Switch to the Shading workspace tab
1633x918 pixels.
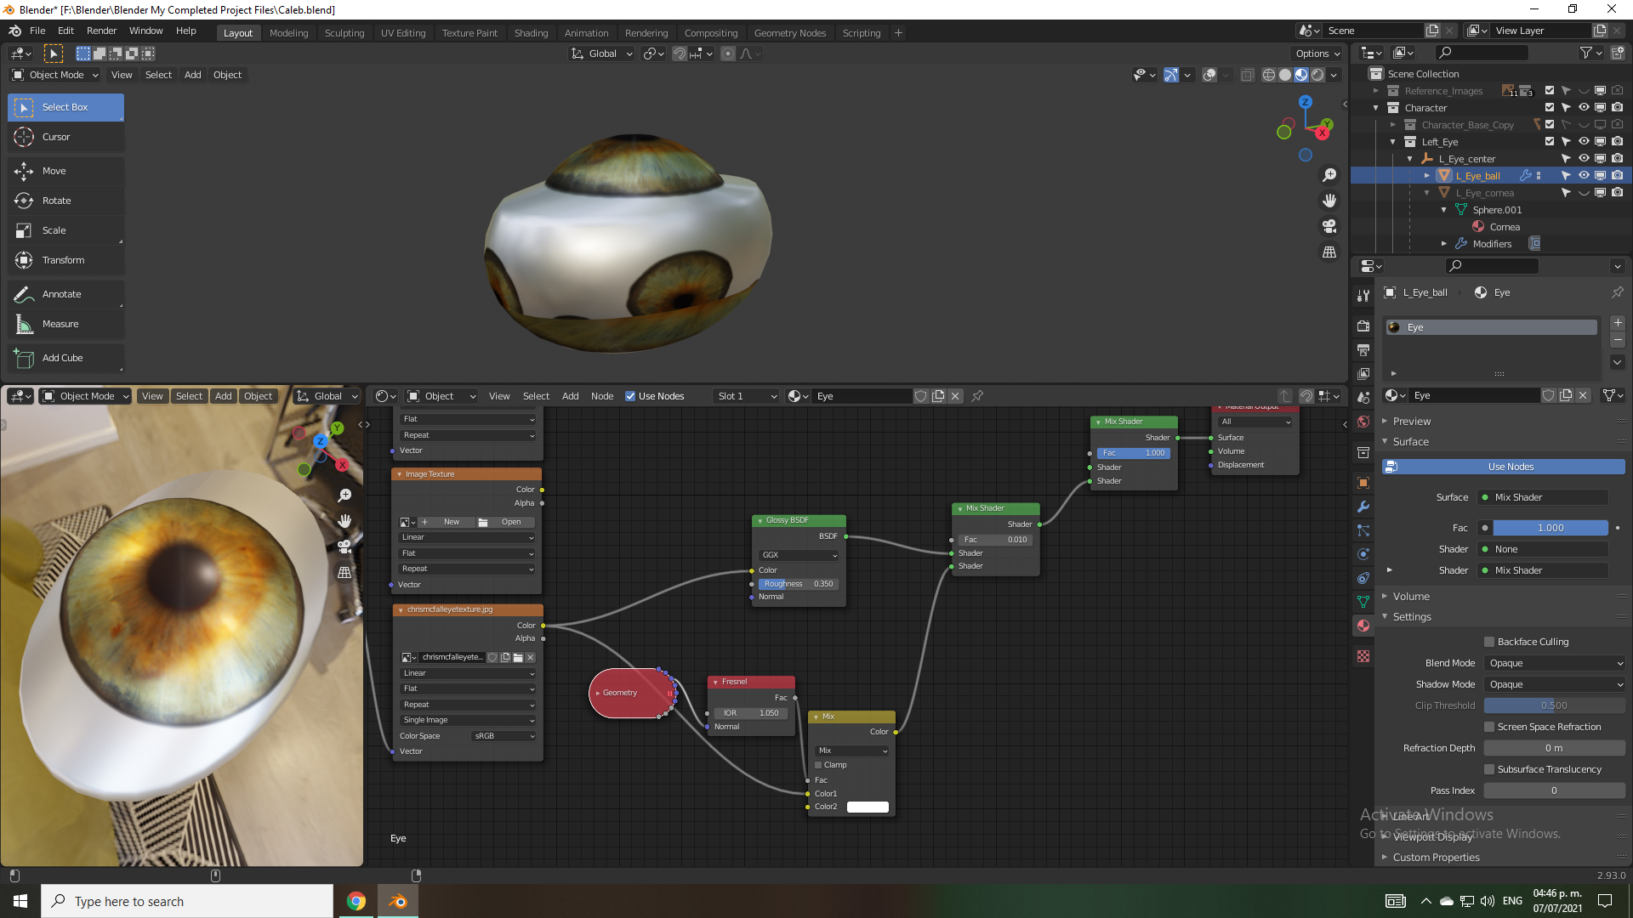coord(531,33)
